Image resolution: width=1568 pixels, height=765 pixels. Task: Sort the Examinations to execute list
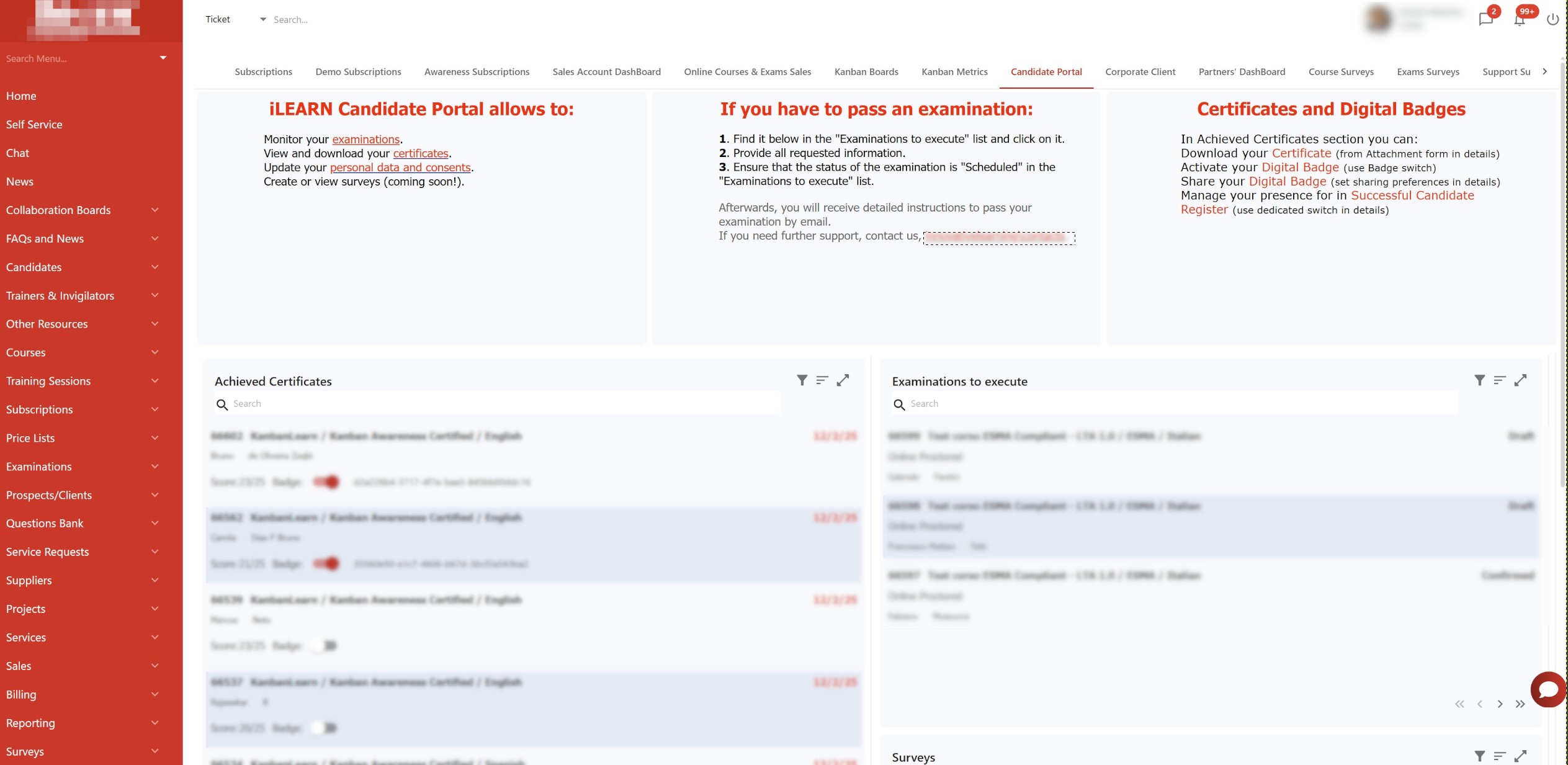point(1500,380)
